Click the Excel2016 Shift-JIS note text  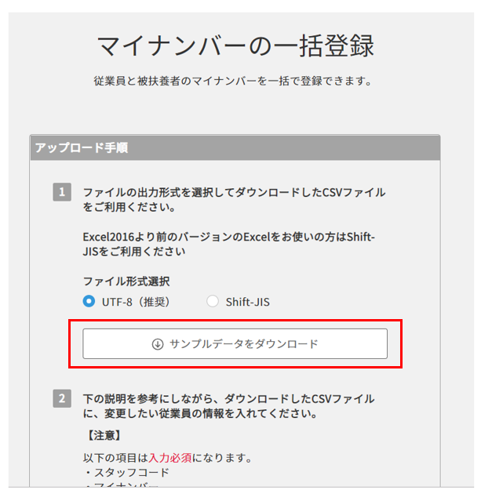tap(228, 245)
